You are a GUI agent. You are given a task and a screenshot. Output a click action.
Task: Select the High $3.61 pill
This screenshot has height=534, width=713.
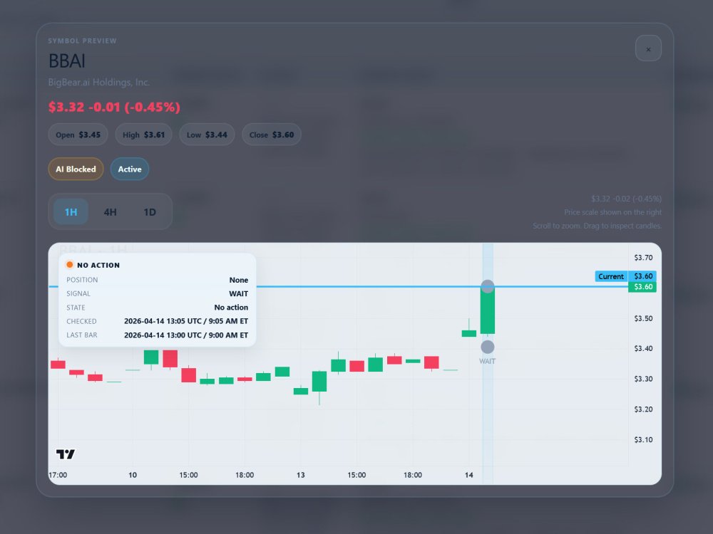tap(144, 135)
